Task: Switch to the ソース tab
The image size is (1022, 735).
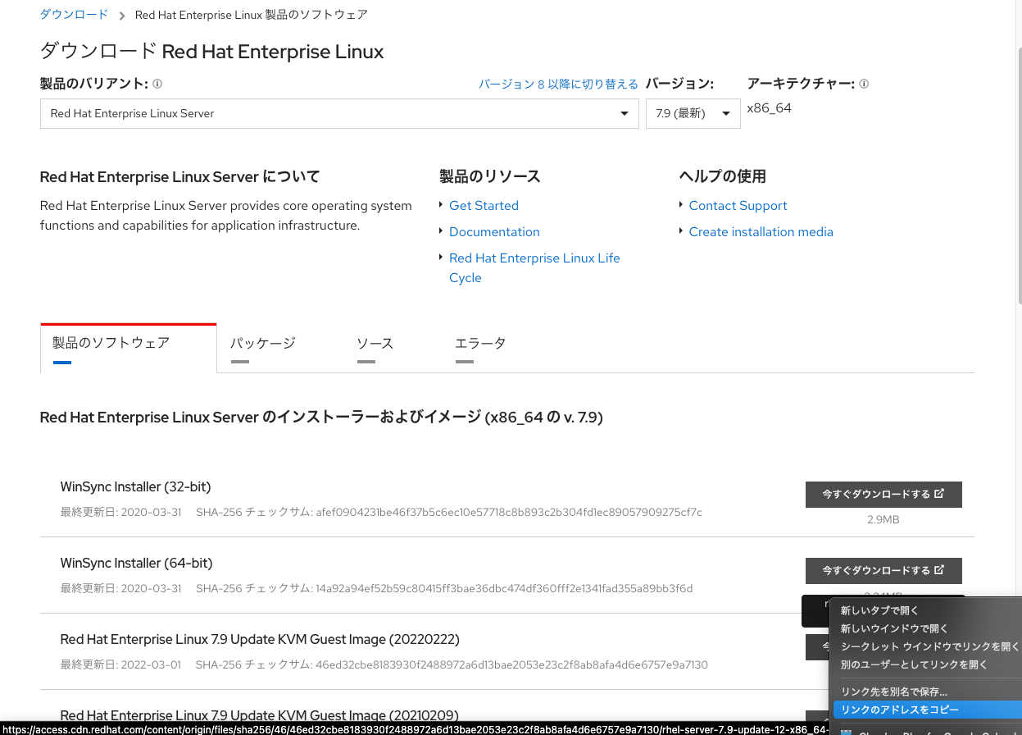Action: [x=375, y=348]
